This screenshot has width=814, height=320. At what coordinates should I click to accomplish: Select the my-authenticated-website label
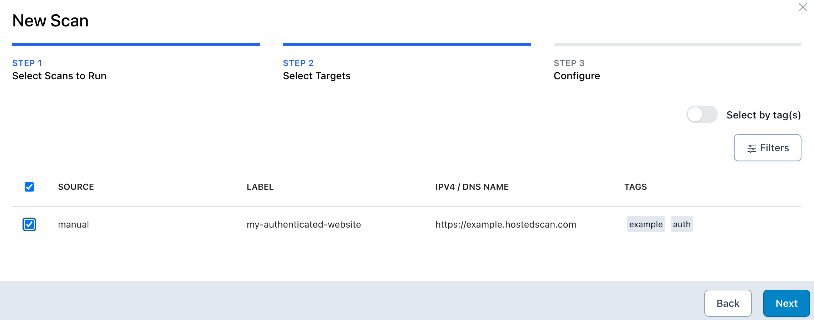point(304,224)
